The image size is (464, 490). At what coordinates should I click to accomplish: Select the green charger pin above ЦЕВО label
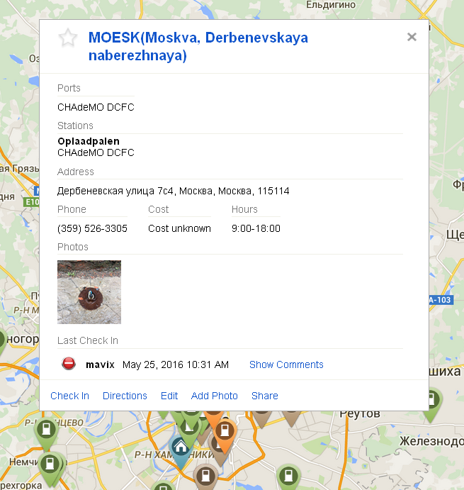coord(46,431)
